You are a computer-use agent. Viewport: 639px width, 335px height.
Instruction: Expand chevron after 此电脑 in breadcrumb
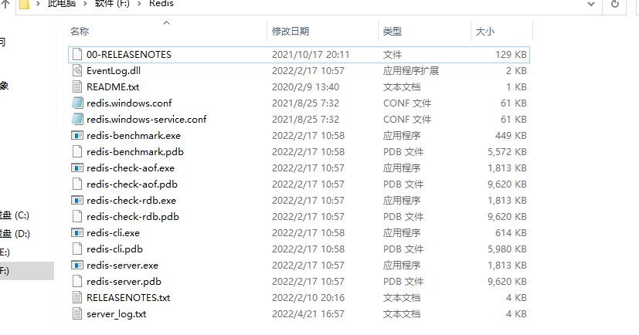[x=85, y=4]
